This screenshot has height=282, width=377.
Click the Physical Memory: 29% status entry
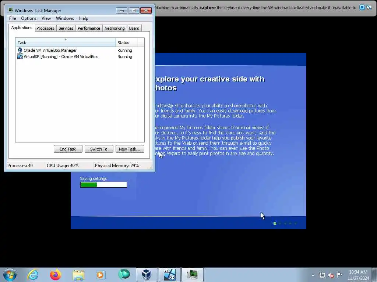pos(117,166)
